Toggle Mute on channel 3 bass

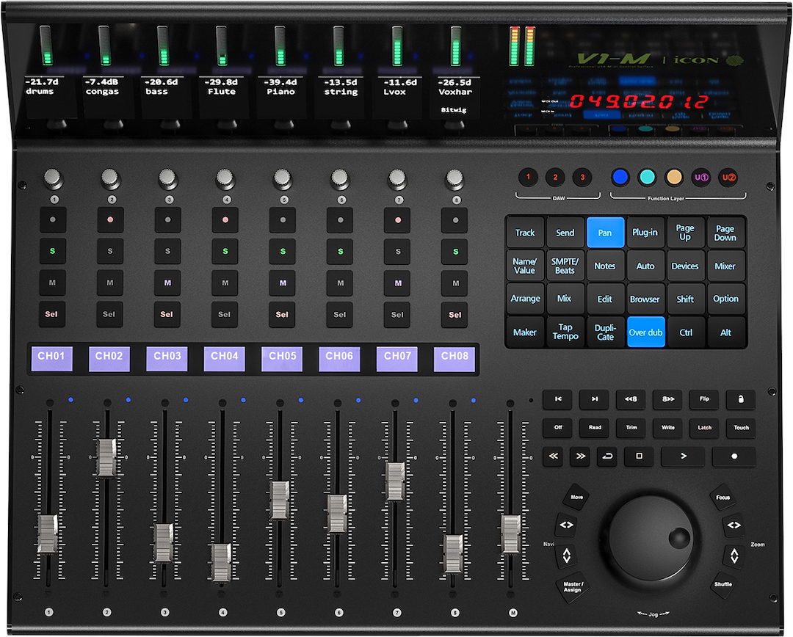pos(167,283)
